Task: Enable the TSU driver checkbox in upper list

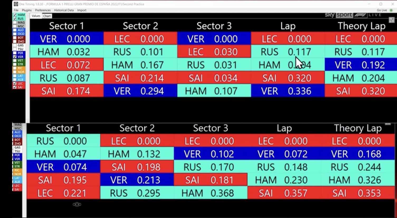Action: tap(15, 49)
